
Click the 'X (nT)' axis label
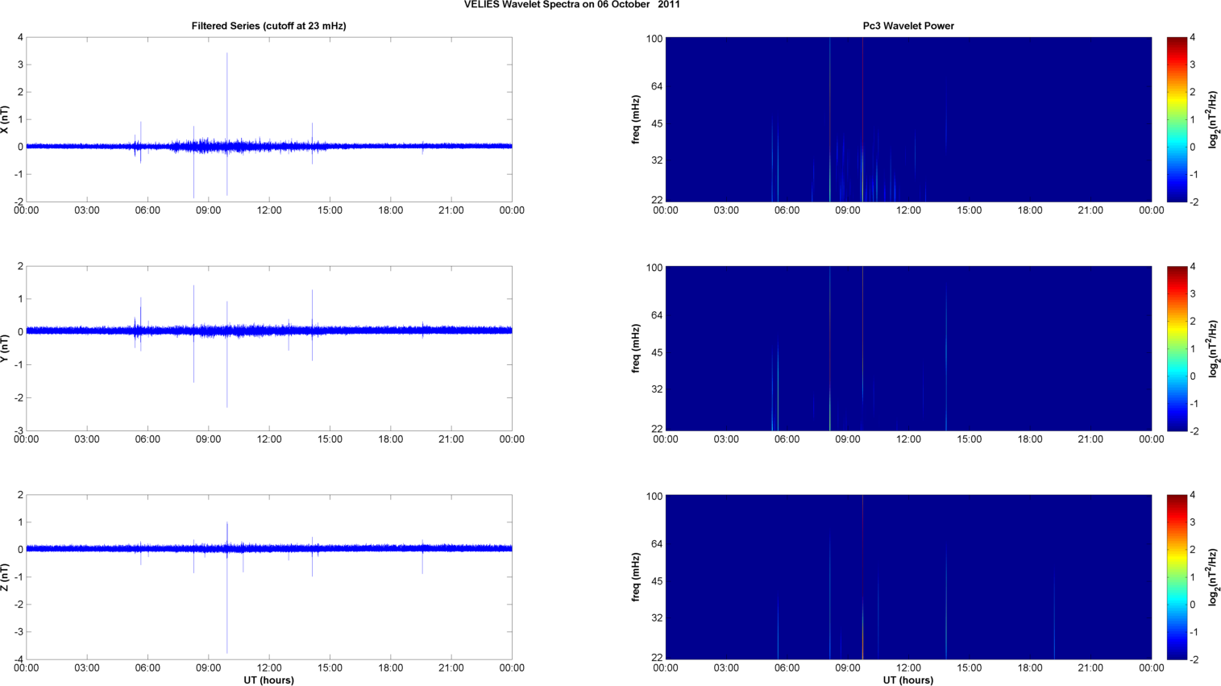[5, 119]
